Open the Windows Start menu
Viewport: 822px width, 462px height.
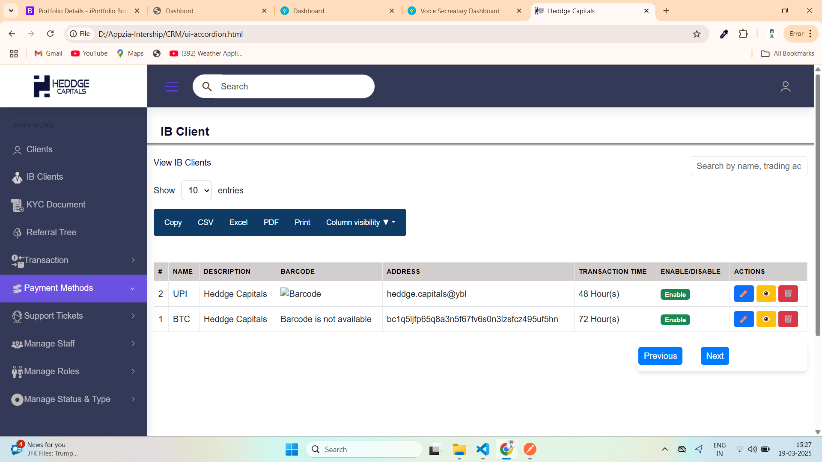tap(292, 449)
